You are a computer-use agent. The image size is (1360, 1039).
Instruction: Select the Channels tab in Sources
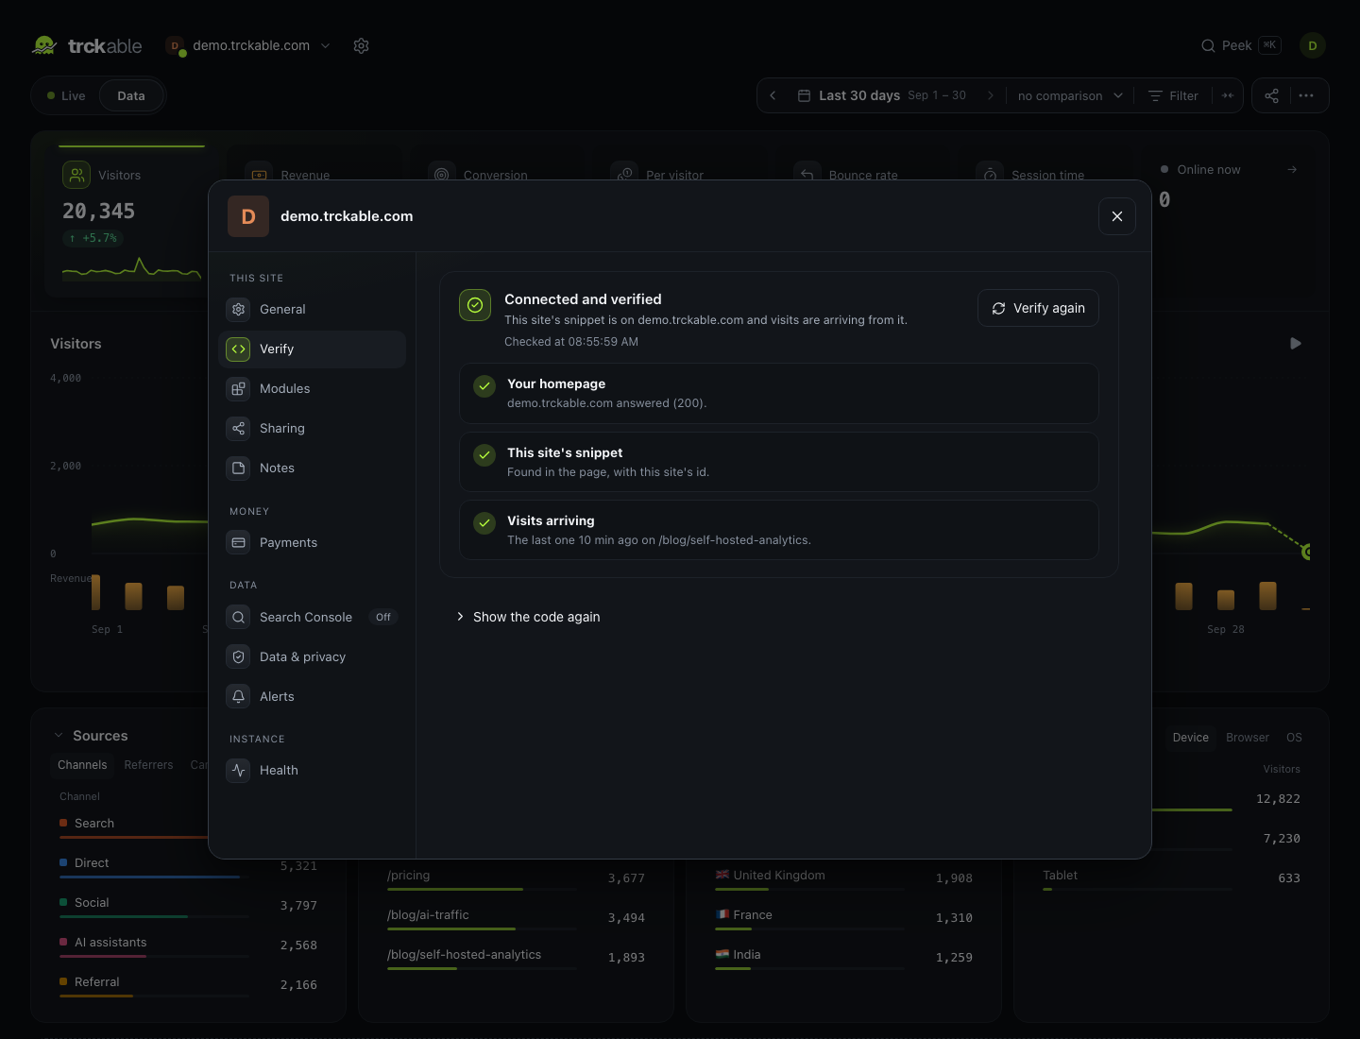point(82,765)
